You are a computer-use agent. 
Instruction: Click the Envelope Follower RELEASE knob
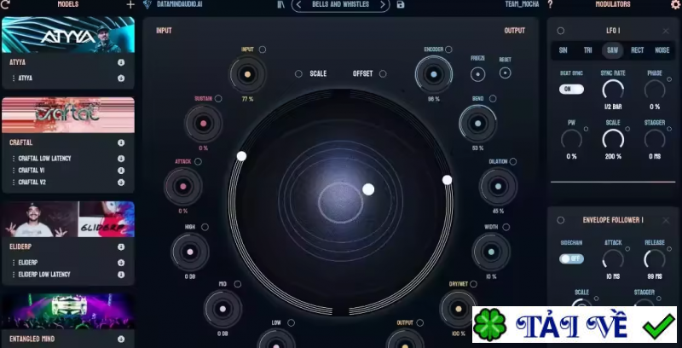click(x=655, y=259)
